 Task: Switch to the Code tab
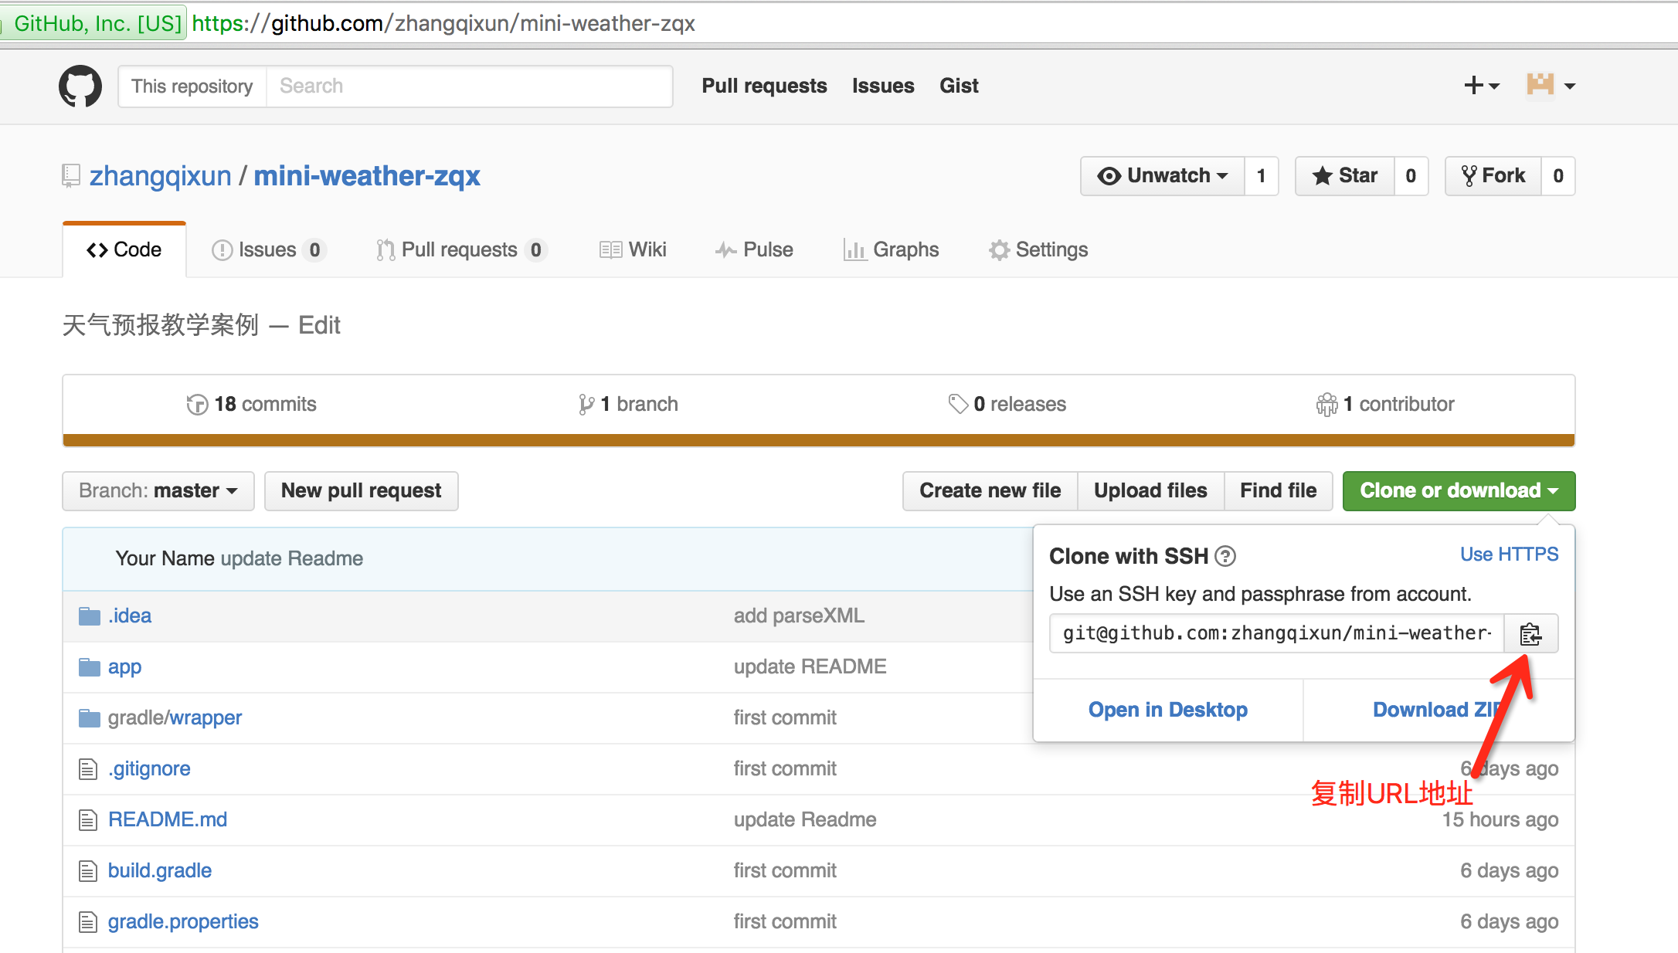click(124, 250)
